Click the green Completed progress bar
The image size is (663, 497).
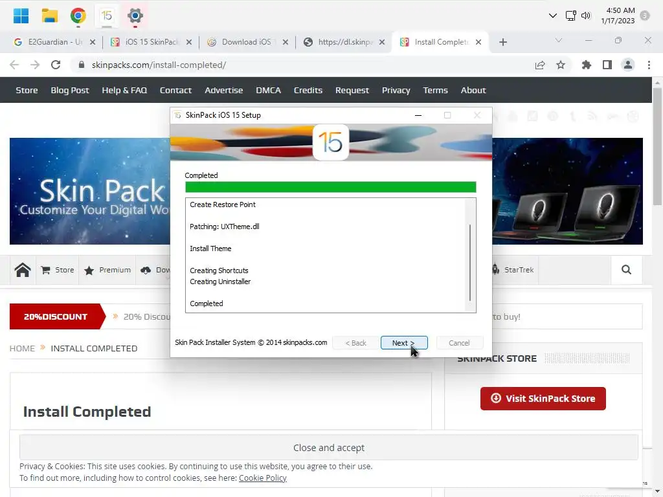(x=331, y=187)
